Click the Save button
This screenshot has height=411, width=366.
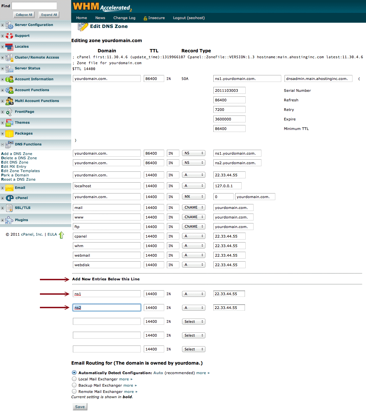pyautogui.click(x=80, y=407)
